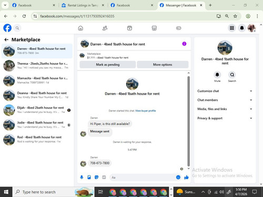This screenshot has width=263, height=197.
Task: Click the More options button
Action: click(163, 65)
